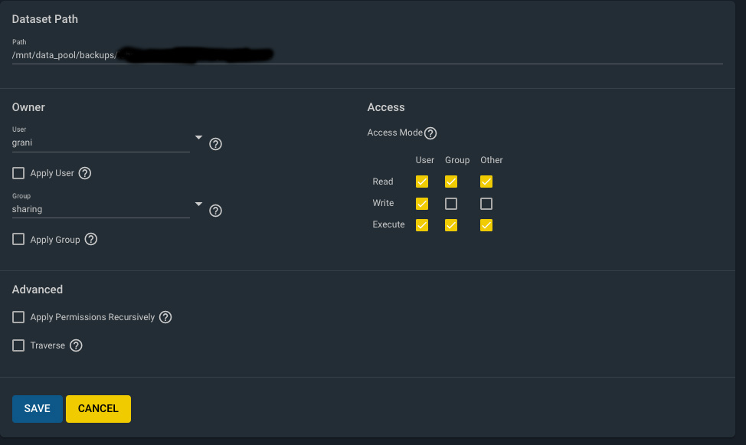Click the dataset Path input field

[x=368, y=55]
